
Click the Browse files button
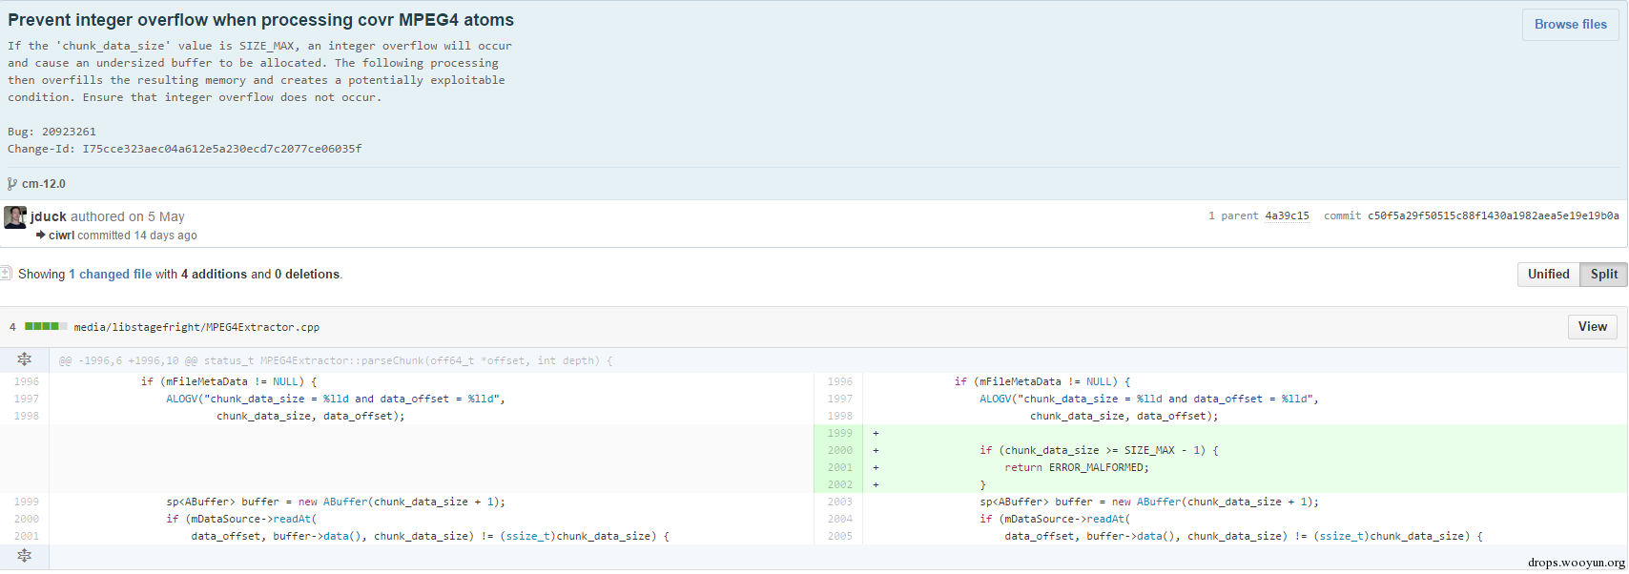(1570, 25)
